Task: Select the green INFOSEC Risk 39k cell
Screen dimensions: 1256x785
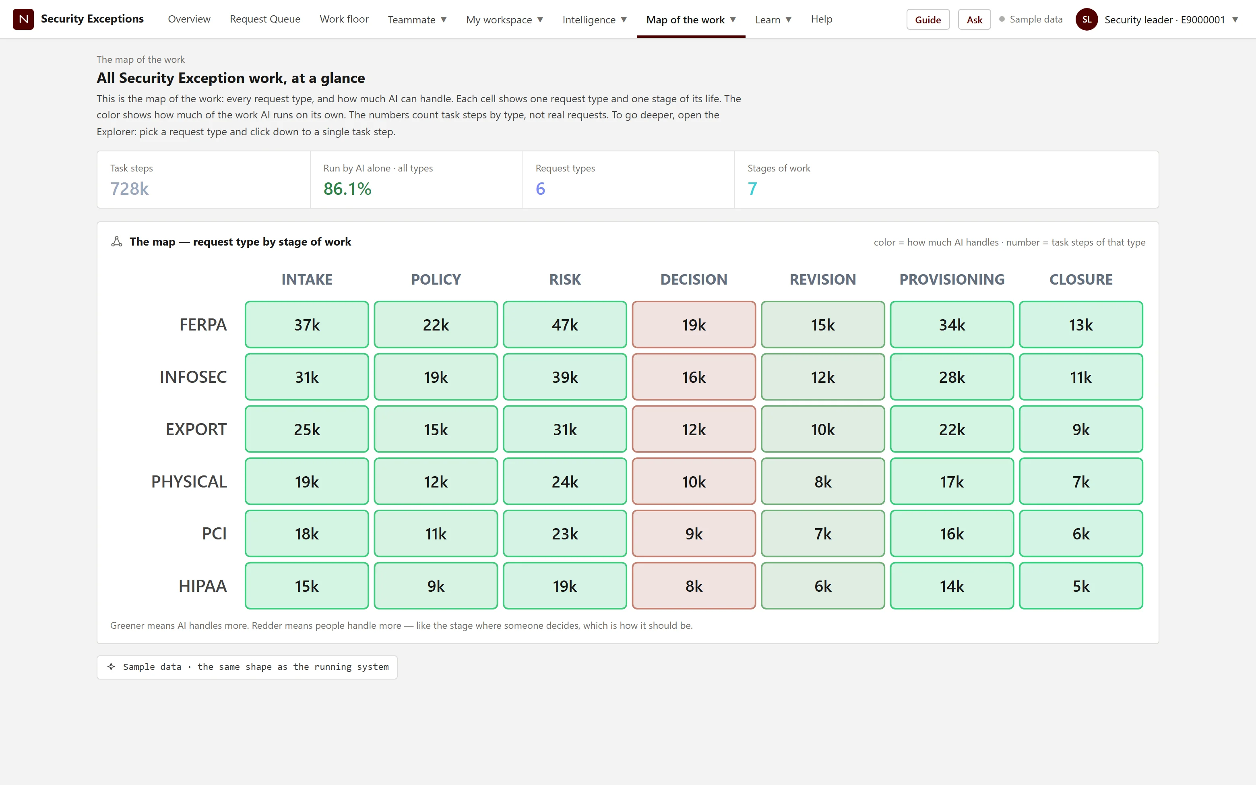Action: click(x=565, y=377)
